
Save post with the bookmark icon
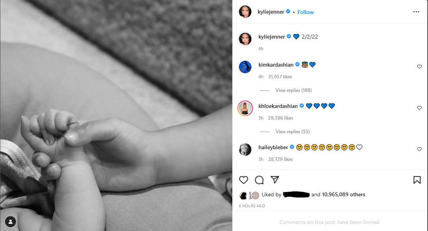(x=417, y=180)
